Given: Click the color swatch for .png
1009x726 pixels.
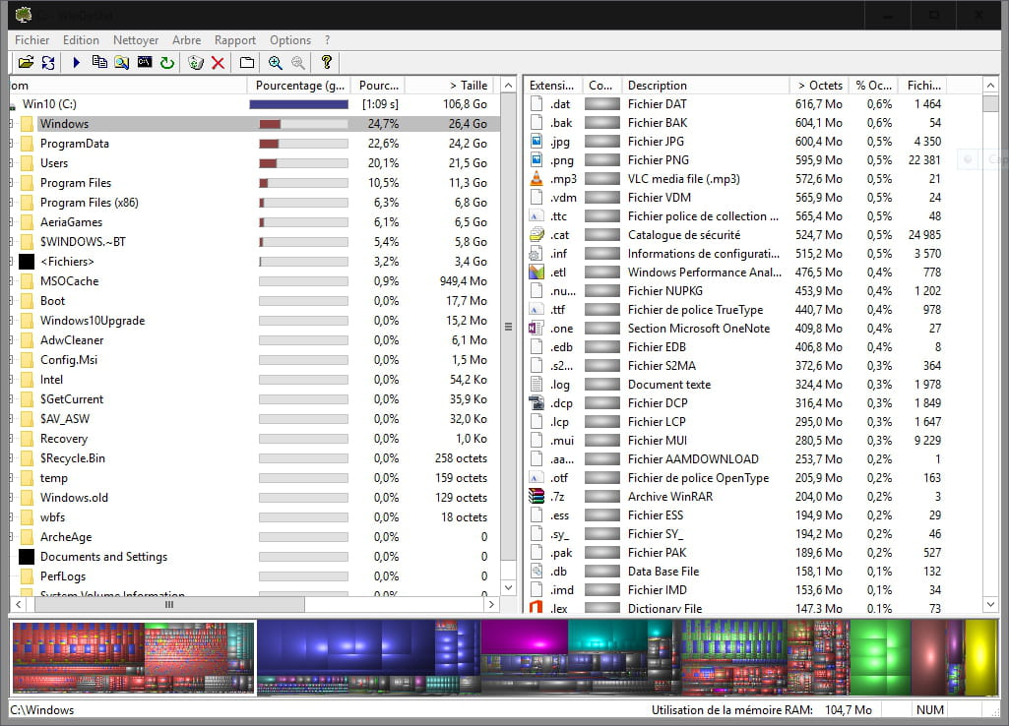Looking at the screenshot, I should pyautogui.click(x=602, y=160).
